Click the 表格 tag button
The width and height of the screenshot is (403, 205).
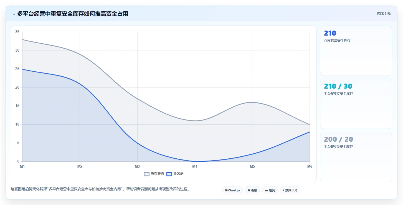(252, 190)
